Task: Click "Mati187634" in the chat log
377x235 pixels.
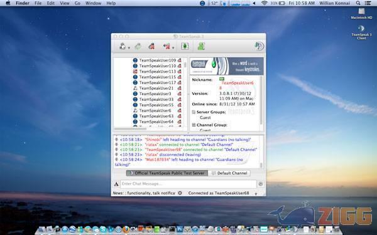Action: tap(158, 159)
